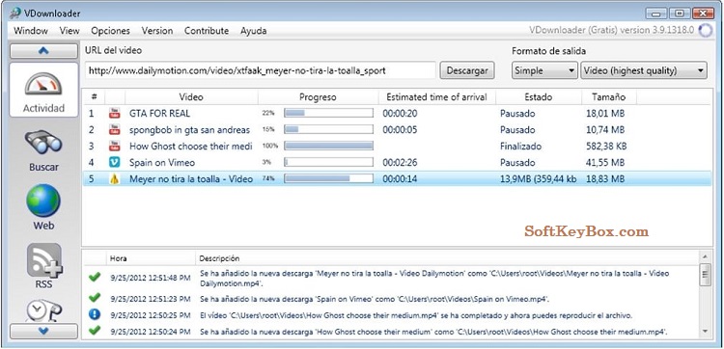Viewport: 724px width, 349px height.
Task: Click the log panel scrollbar thumb
Action: pos(705,276)
